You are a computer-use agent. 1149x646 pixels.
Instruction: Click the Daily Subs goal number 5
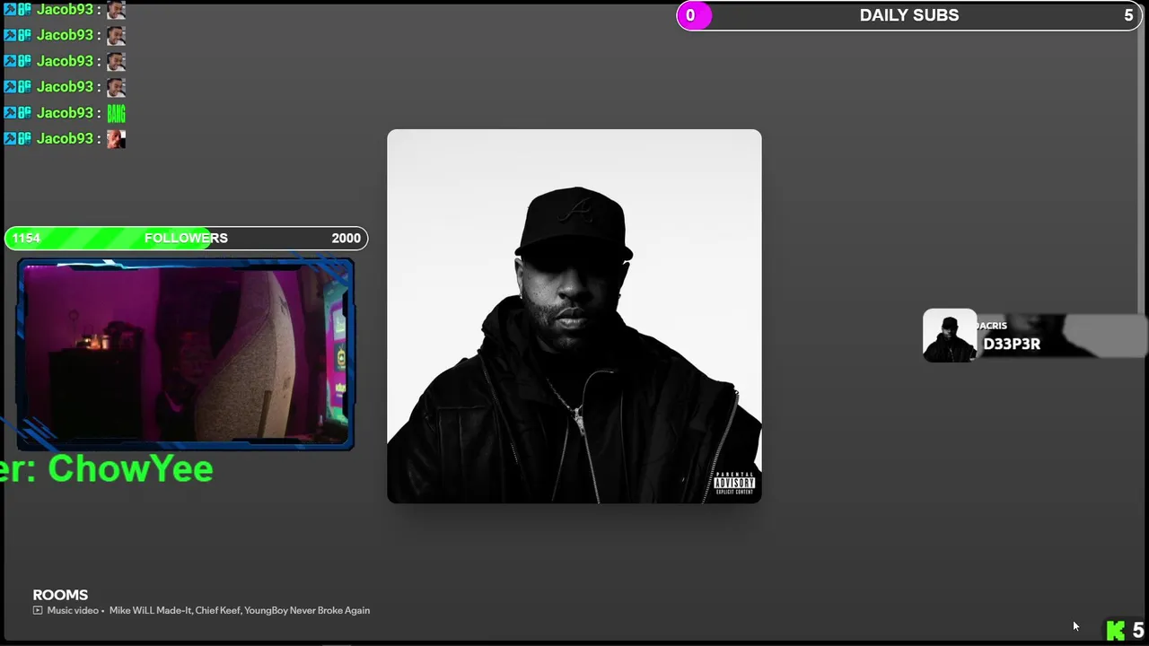click(1128, 15)
